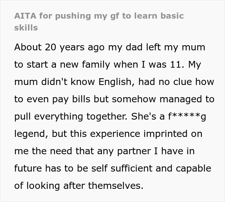Viewport: 225px width, 202px height.
Task: Click the word "capable" in the paragraph
Action: tap(194, 168)
